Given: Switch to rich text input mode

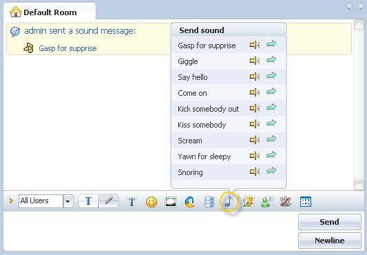Looking at the screenshot, I should pos(88,201).
